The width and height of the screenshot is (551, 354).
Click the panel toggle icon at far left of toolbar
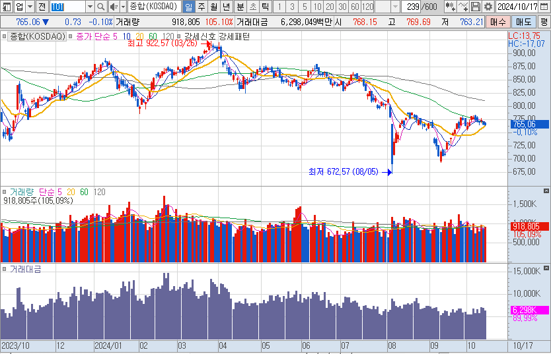click(7, 7)
